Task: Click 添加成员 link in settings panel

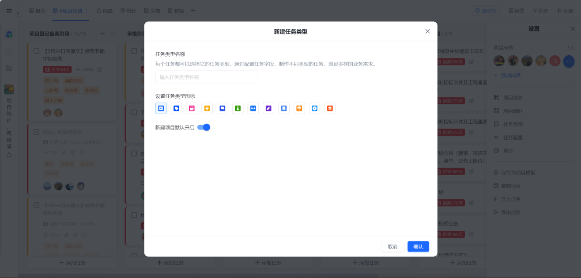Action: click(x=507, y=76)
